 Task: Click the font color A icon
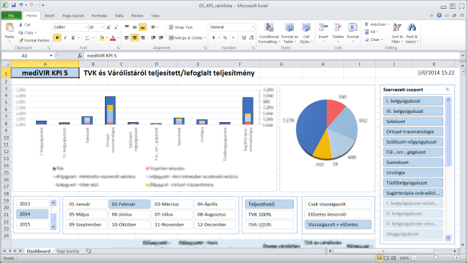click(x=113, y=38)
